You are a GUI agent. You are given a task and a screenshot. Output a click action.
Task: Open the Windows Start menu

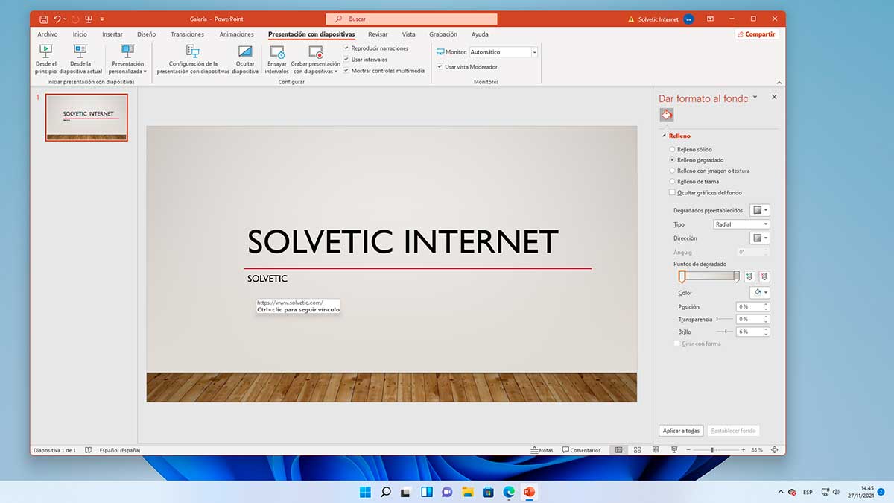pyautogui.click(x=366, y=492)
